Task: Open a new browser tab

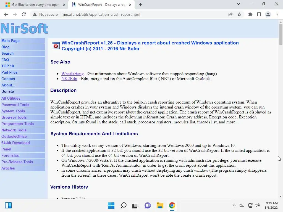Action: point(141,5)
